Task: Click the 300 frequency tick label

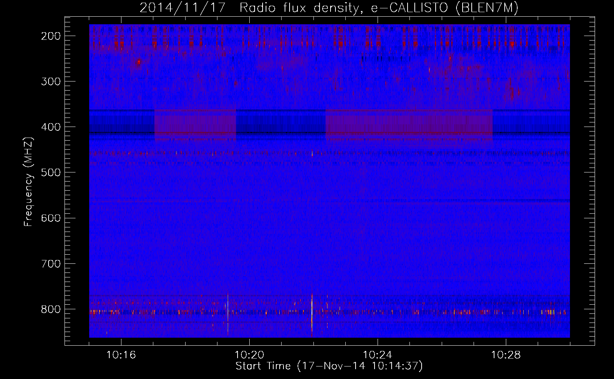Action: click(50, 81)
